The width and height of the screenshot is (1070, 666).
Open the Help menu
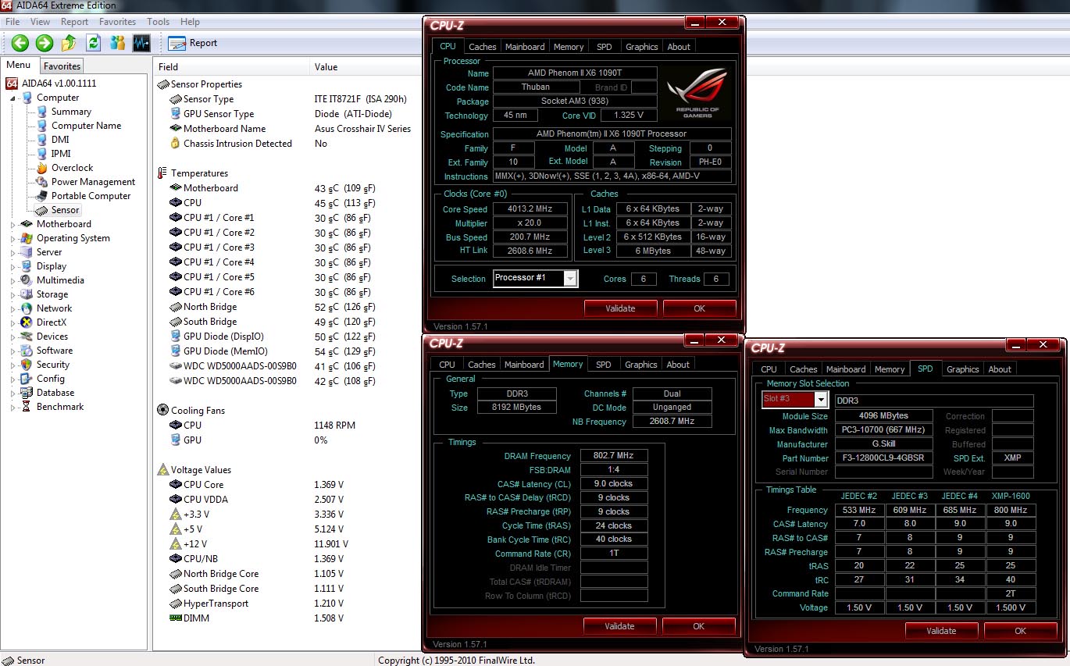[190, 22]
